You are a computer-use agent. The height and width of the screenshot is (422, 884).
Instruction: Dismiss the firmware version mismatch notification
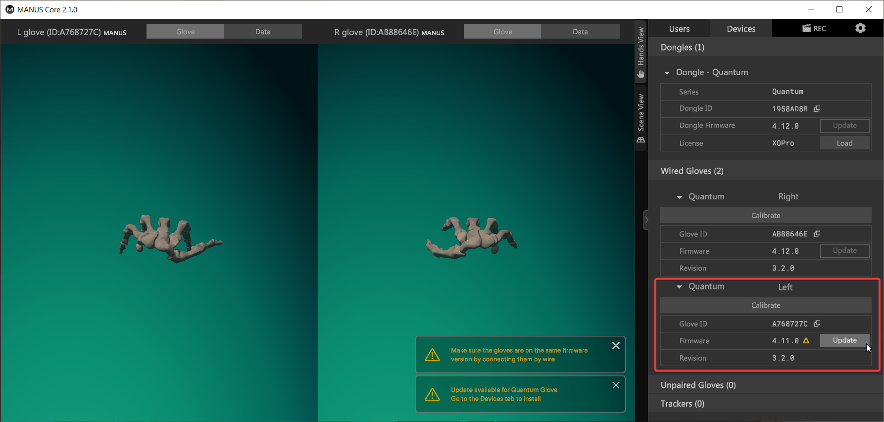click(x=616, y=346)
